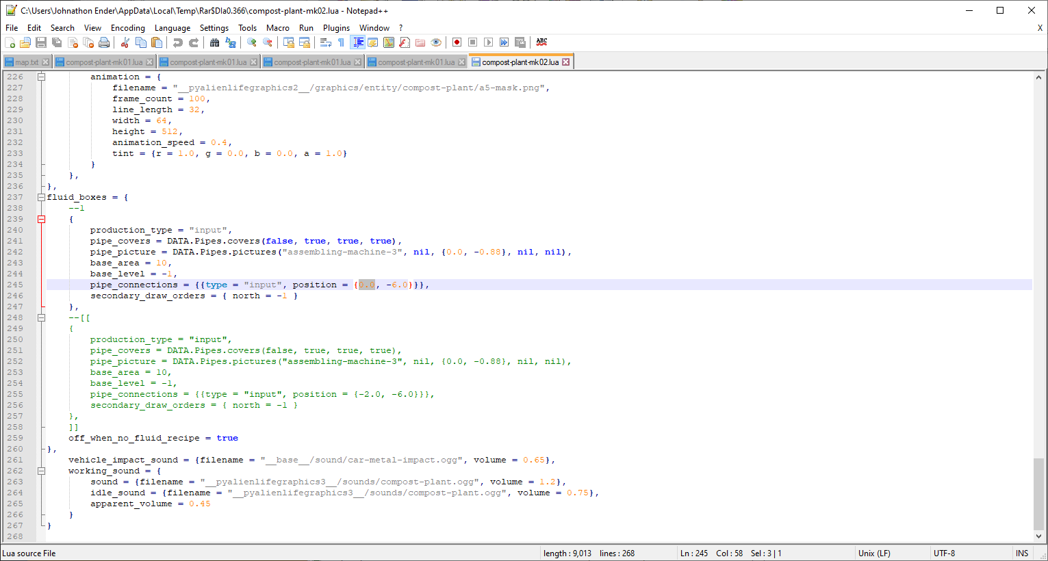Start macro recording with red dot

[457, 42]
